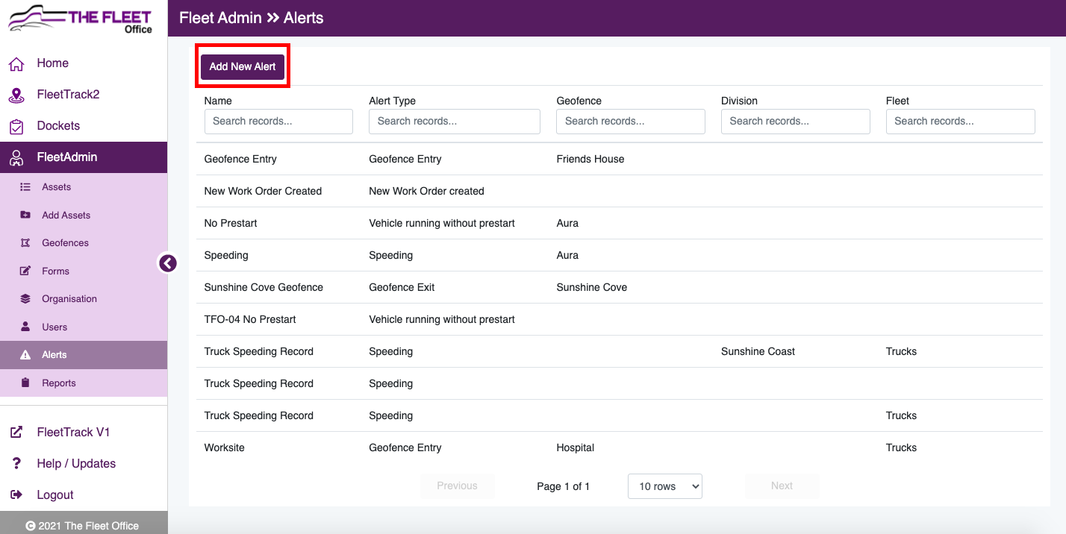Click 'Page 1 of 1' pagination text
The image size is (1066, 534).
[x=564, y=486]
